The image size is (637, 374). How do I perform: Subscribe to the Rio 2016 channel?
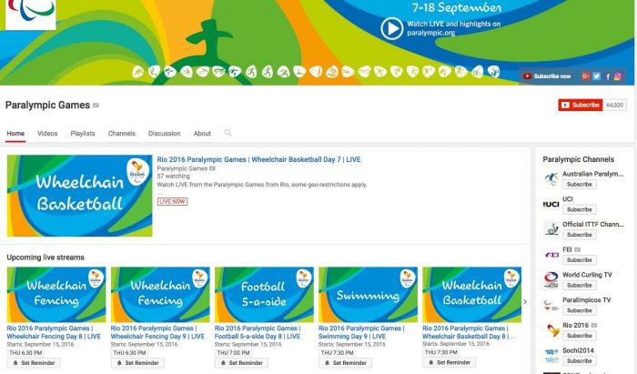580,336
